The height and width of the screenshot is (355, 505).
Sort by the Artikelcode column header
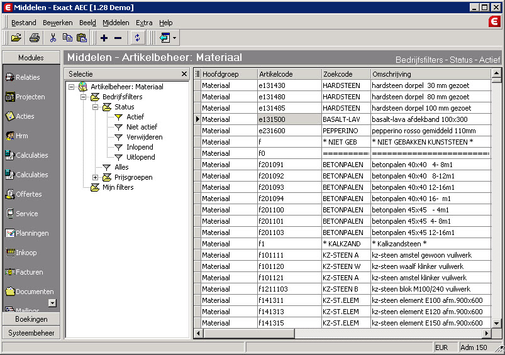pos(289,74)
